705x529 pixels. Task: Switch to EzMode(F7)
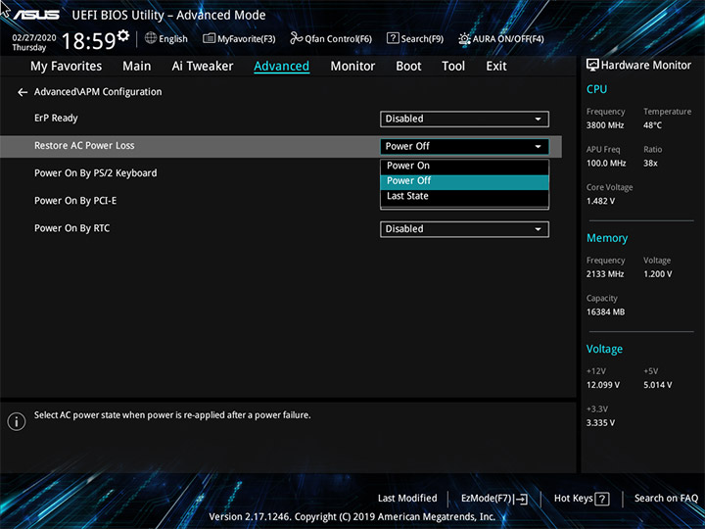pos(494,499)
